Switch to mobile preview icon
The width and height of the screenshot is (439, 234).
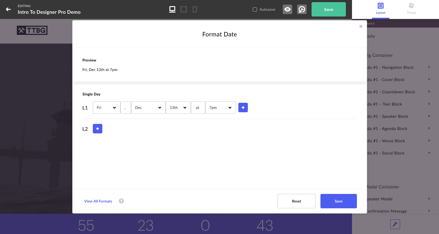tap(195, 9)
